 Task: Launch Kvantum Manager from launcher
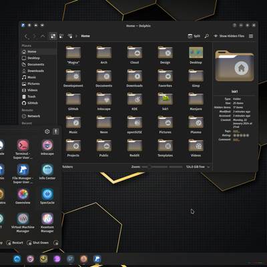[x=47, y=222]
